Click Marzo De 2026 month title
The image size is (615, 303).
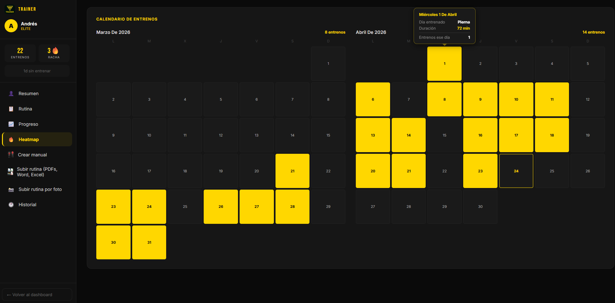[x=113, y=32]
